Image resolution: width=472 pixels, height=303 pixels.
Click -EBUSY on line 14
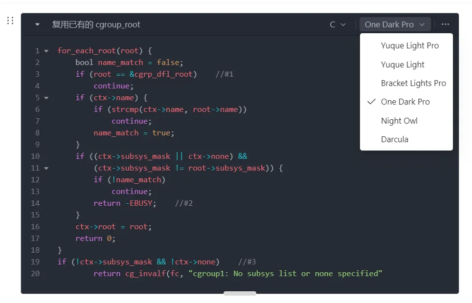pos(139,203)
